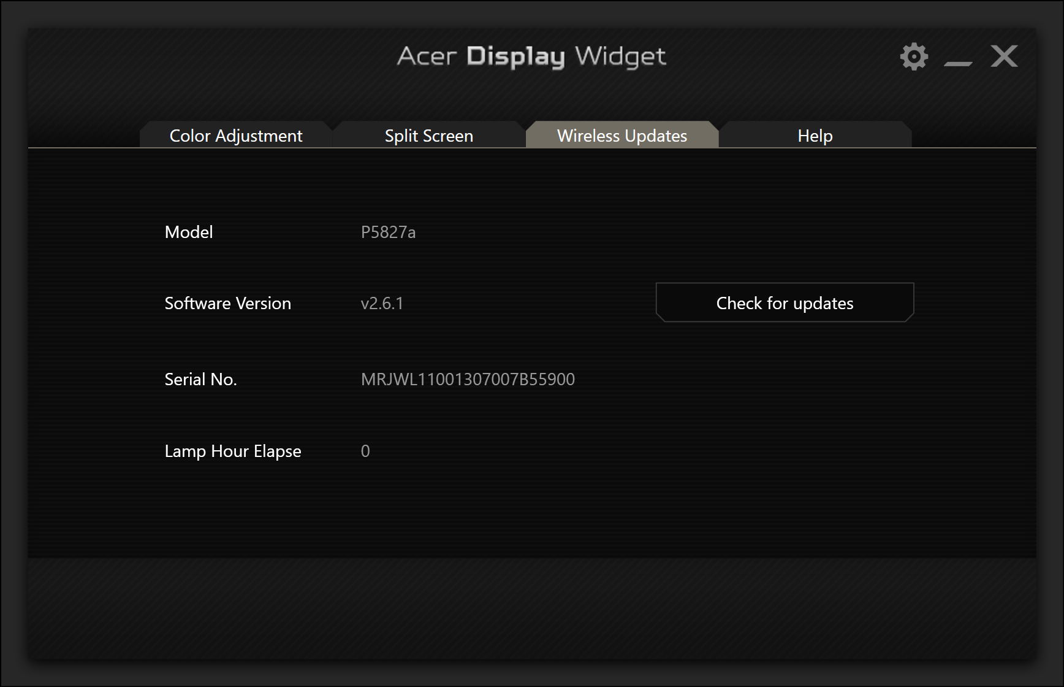Select the serial number MRJWL11001307007B55900
1064x687 pixels.
click(468, 379)
